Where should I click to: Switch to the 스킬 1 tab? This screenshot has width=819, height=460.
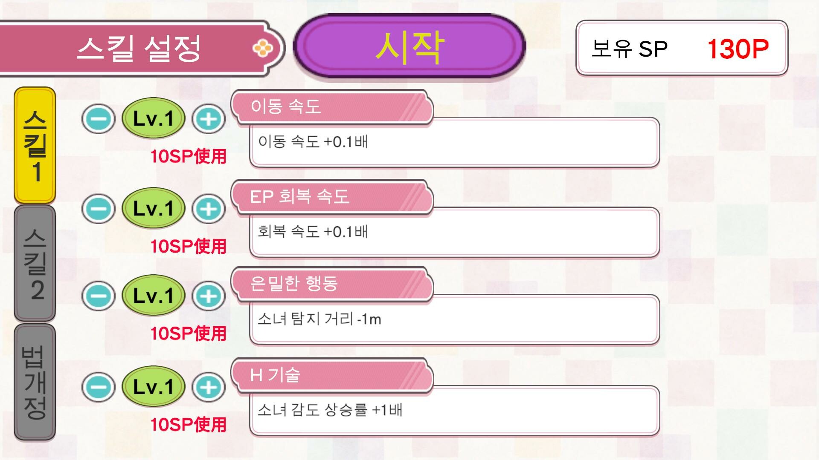35,146
